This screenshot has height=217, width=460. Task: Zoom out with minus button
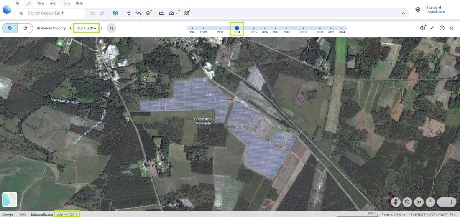[x=442, y=202]
